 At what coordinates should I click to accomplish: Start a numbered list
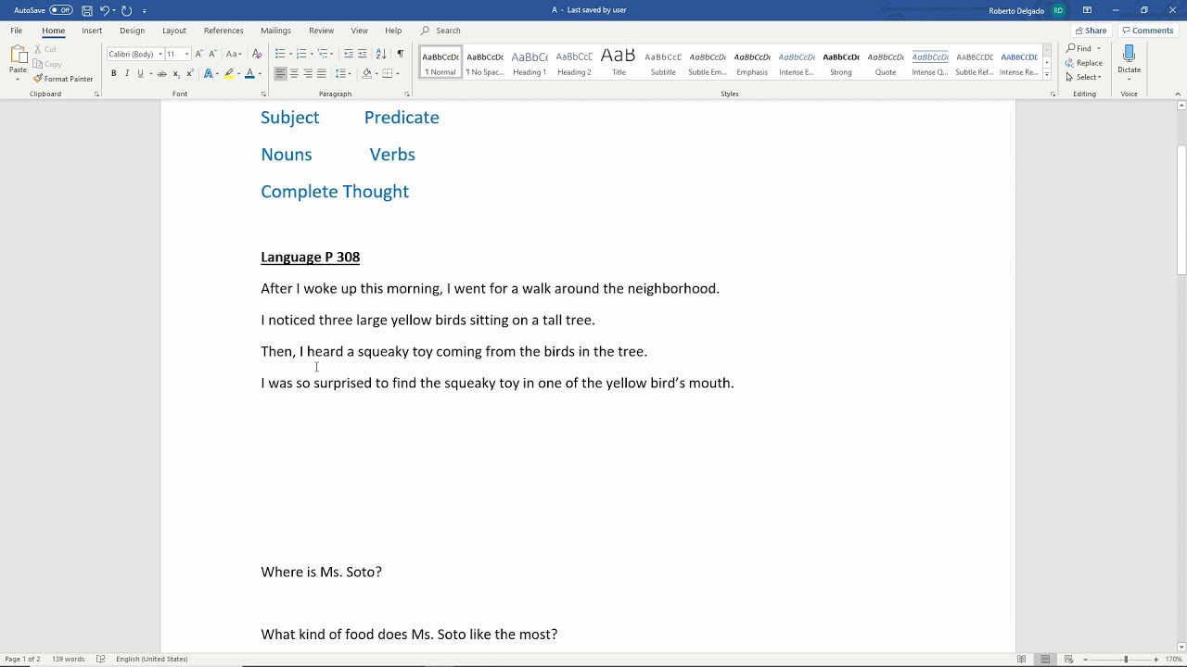coord(301,54)
